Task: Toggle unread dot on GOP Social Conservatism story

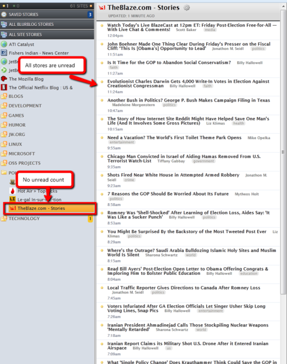Action: coord(102,63)
